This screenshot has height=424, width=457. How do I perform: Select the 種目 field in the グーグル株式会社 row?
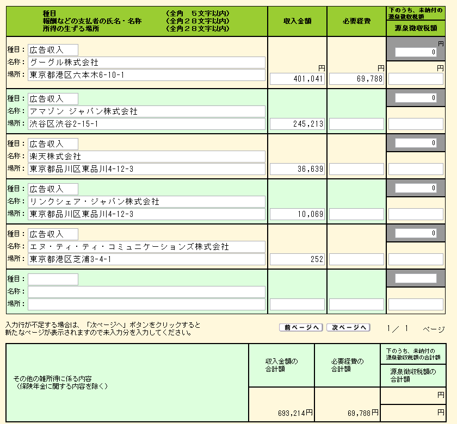[53, 50]
